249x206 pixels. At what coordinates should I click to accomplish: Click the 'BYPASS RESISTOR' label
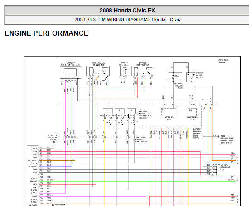pos(124,64)
